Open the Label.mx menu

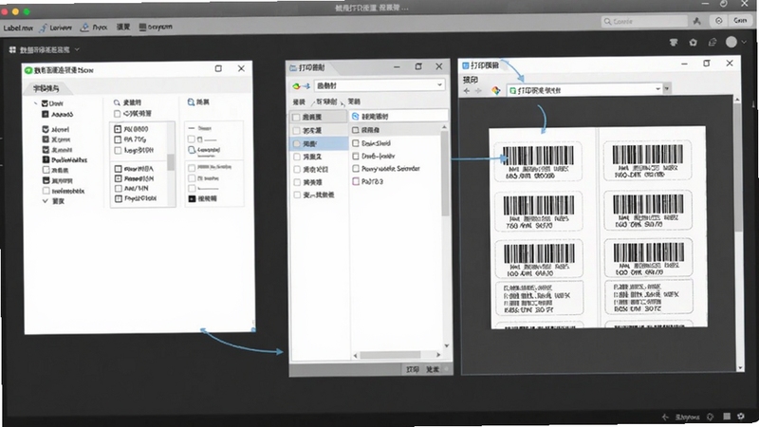pos(18,28)
